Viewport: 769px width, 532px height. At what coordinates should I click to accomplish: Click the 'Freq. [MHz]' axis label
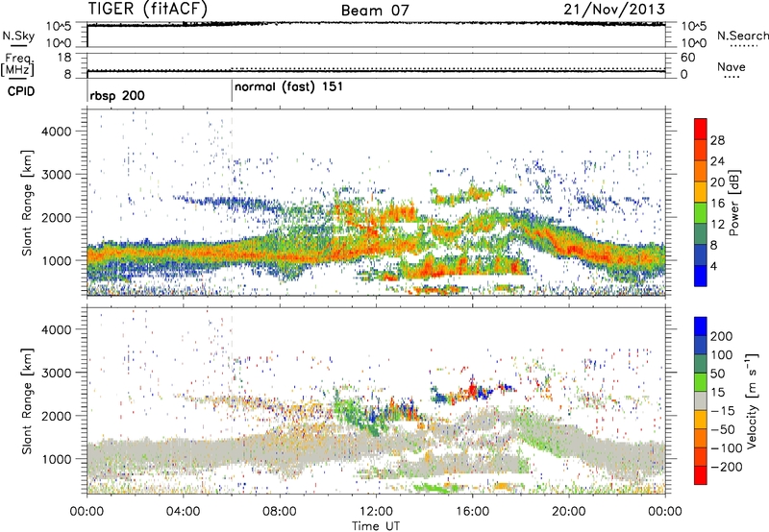coord(17,64)
